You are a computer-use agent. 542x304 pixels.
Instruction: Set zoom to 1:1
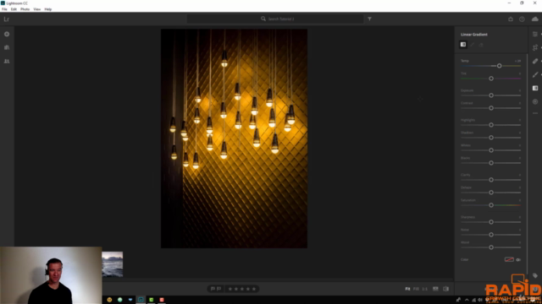(x=425, y=289)
